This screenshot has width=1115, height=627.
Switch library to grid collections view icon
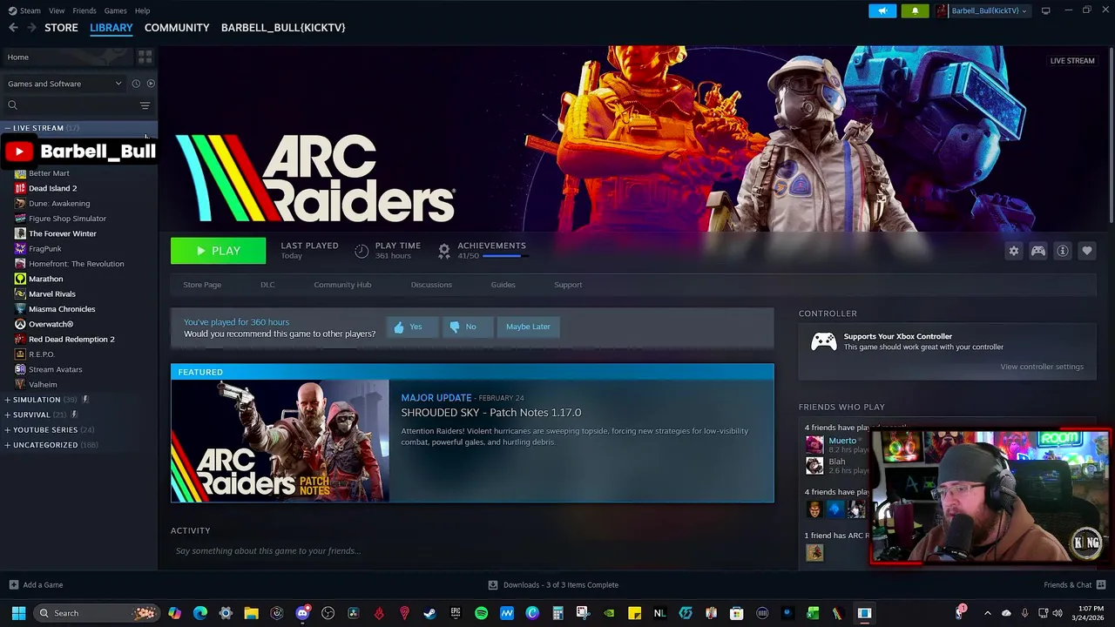coord(145,57)
